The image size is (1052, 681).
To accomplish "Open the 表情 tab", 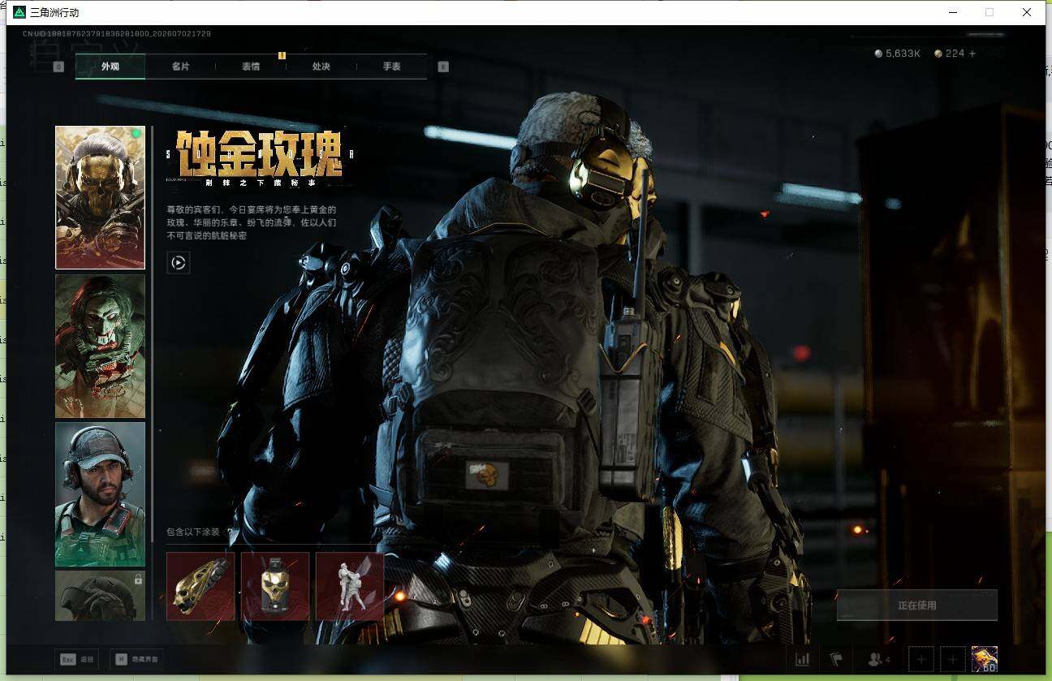I will point(251,67).
